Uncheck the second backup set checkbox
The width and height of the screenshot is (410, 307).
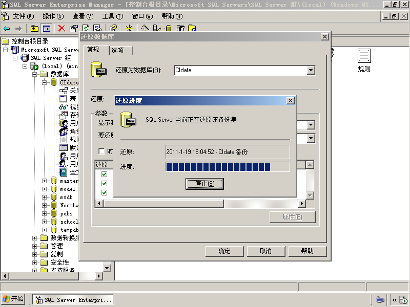coord(104,183)
